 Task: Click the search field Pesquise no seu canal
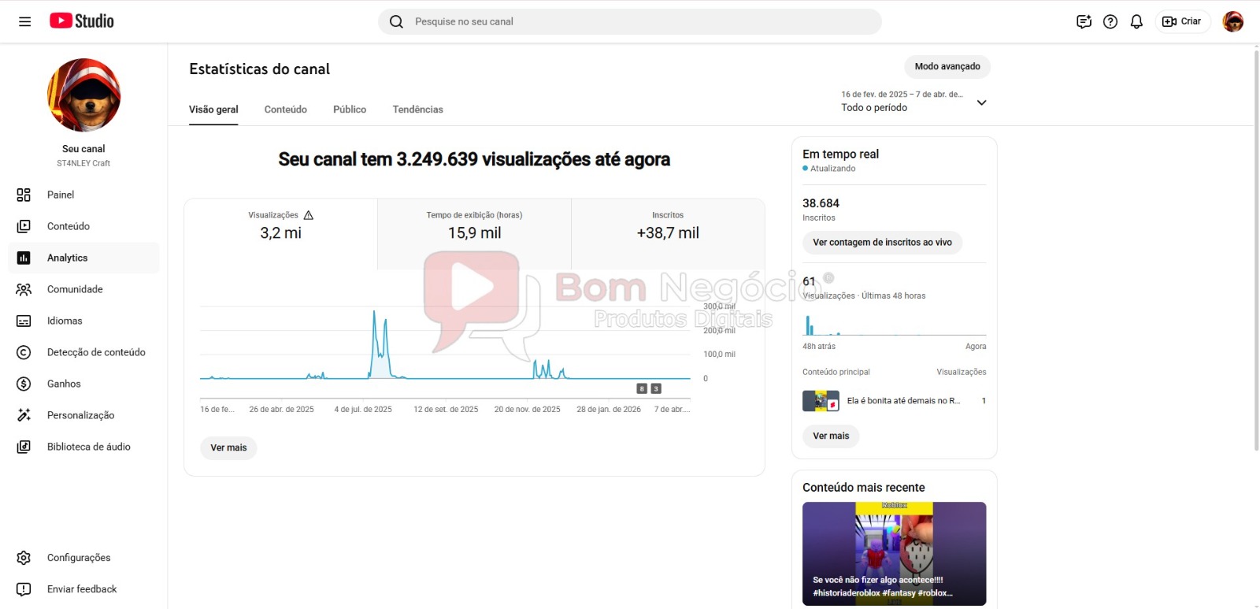(x=630, y=21)
